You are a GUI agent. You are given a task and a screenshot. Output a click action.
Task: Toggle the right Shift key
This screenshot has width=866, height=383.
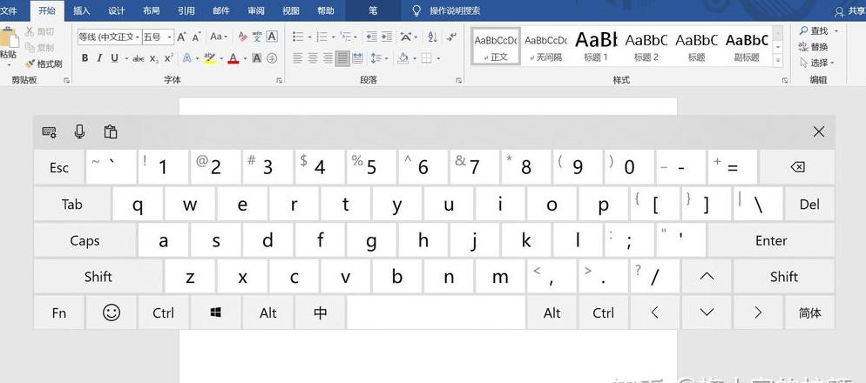point(784,277)
